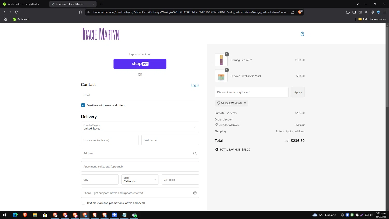Image resolution: width=389 pixels, height=219 pixels.
Task: Click the Enter shipping address text
Action: point(290,131)
